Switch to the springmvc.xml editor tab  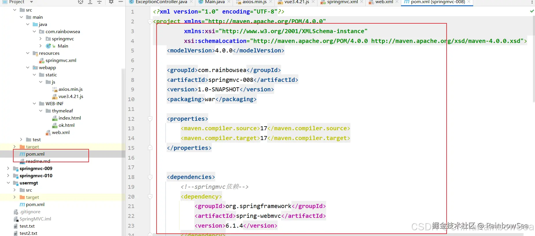pyautogui.click(x=342, y=2)
